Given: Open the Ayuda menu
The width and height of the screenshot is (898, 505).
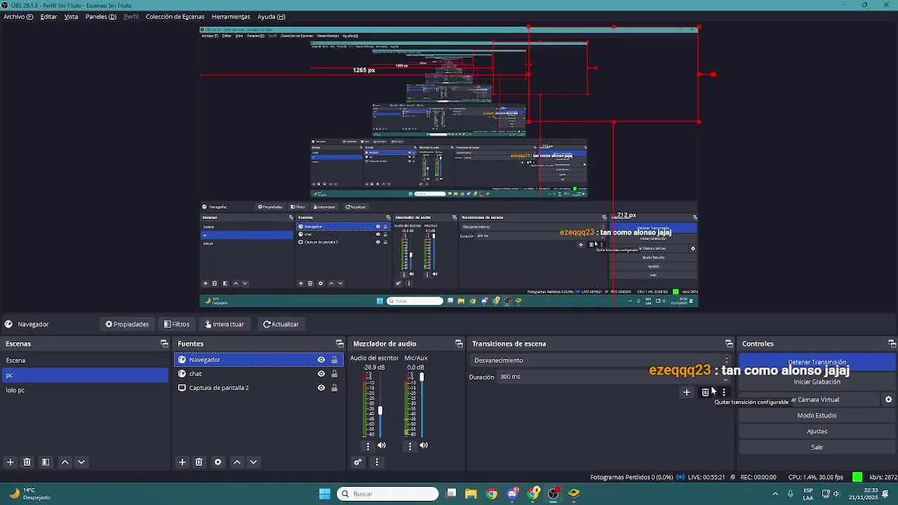Looking at the screenshot, I should pos(272,17).
